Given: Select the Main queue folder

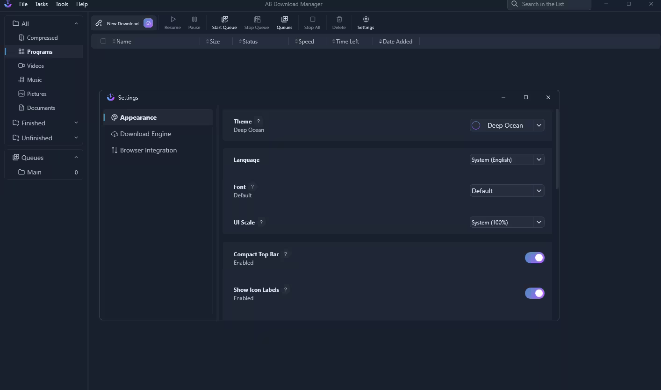Looking at the screenshot, I should pos(44,172).
